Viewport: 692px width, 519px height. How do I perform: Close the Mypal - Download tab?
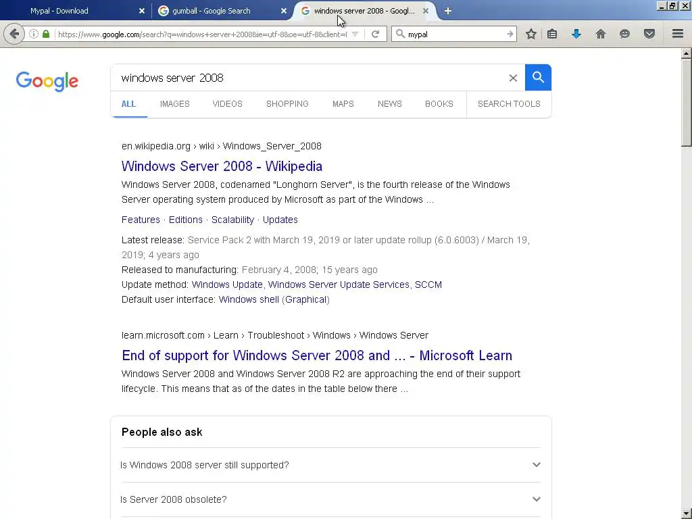(x=142, y=11)
